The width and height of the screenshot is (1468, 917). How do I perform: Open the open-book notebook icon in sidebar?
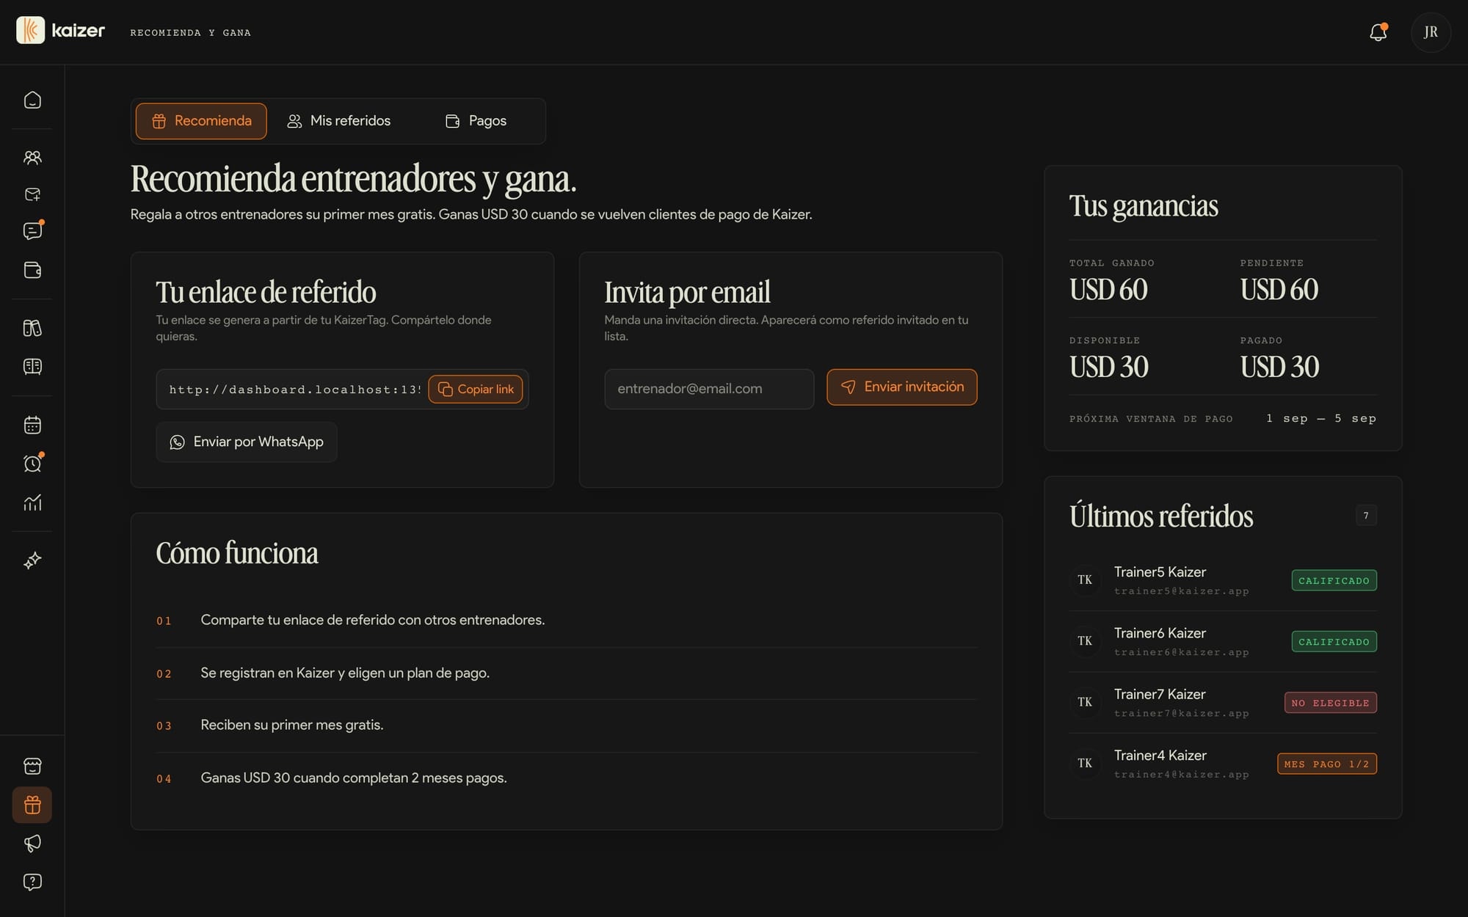coord(32,366)
